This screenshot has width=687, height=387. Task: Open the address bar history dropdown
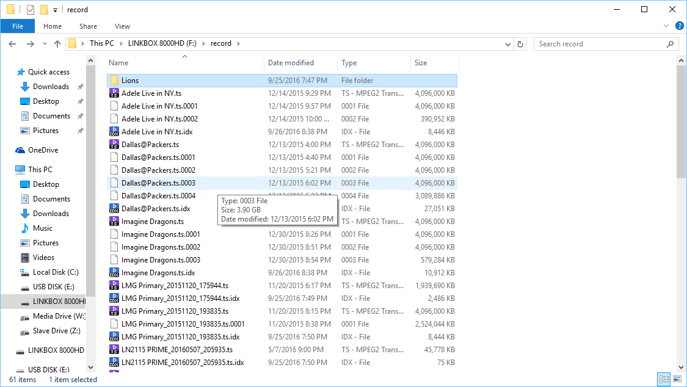[x=507, y=44]
